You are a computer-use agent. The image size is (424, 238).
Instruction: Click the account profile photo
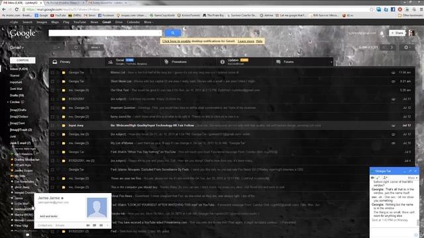click(411, 33)
